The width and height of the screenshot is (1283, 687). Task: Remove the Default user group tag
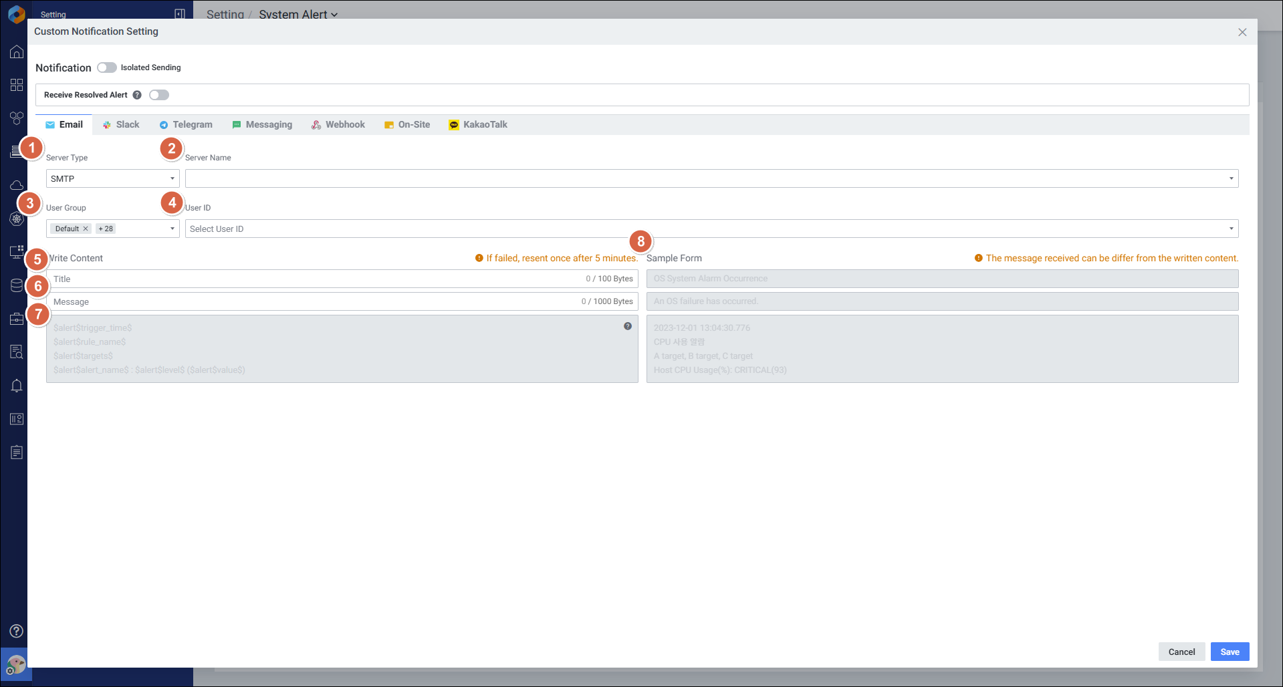pyautogui.click(x=86, y=229)
